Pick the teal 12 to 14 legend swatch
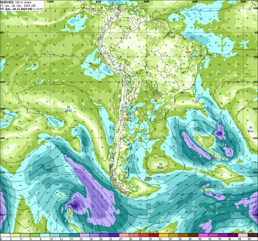This screenshot has width=258, height=241. [x=64, y=235]
